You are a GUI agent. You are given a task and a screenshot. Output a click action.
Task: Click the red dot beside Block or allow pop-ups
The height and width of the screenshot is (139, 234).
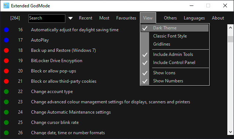point(6,71)
